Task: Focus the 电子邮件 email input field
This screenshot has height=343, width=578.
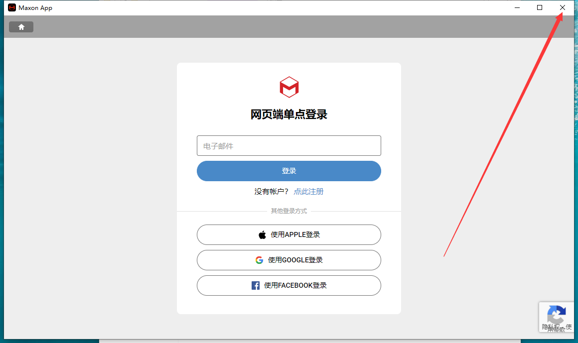Action: tap(289, 145)
